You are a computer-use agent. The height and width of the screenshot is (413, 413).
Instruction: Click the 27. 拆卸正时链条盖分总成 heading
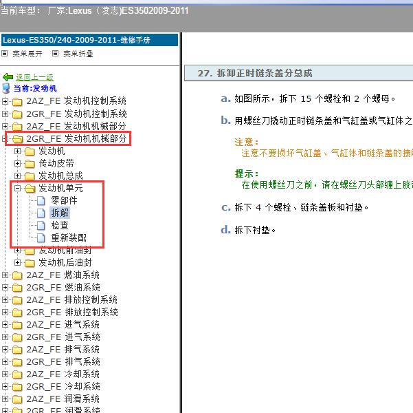pos(255,73)
